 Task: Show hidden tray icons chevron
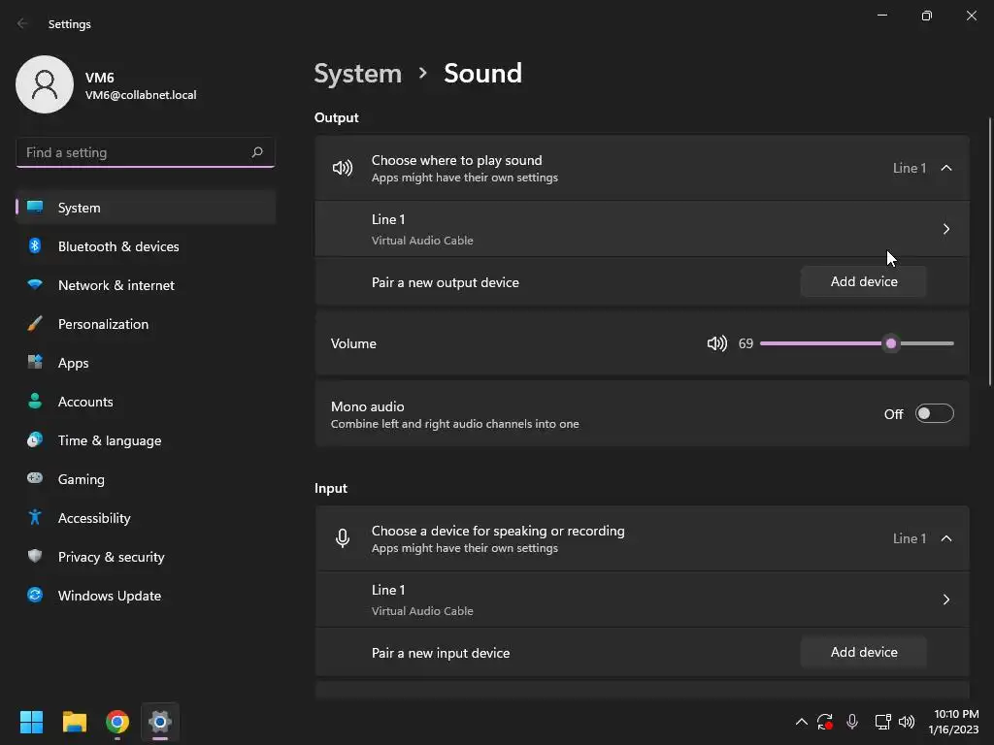click(801, 722)
